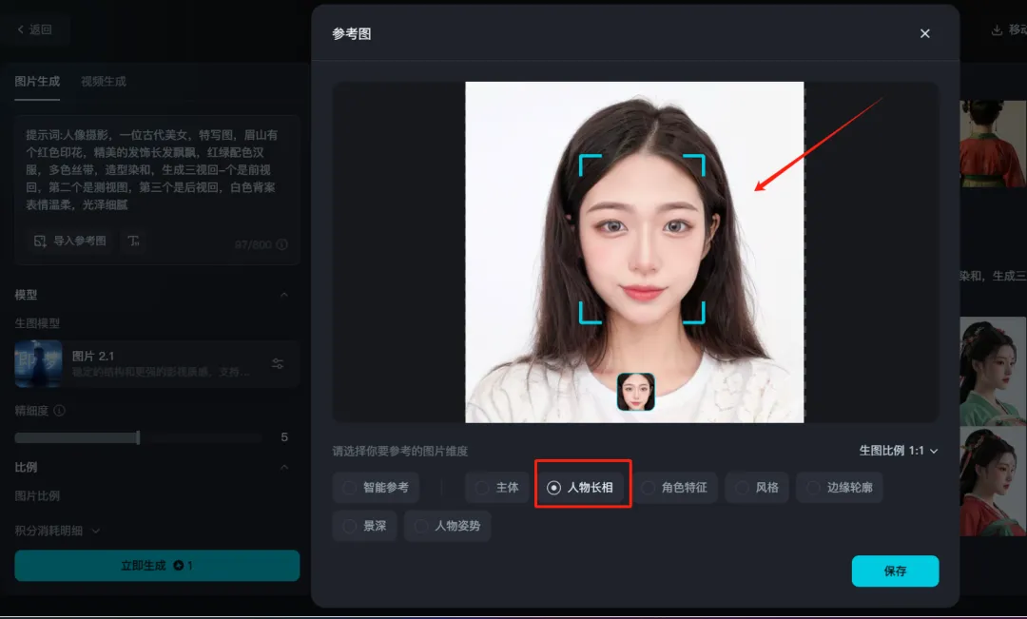Click the info icon beside 精细度
The width and height of the screenshot is (1027, 619).
tap(59, 411)
